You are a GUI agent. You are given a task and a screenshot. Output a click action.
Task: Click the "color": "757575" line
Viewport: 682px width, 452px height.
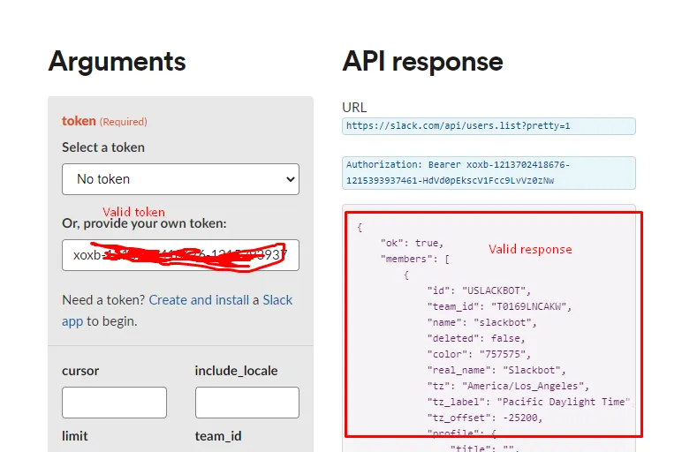(479, 354)
